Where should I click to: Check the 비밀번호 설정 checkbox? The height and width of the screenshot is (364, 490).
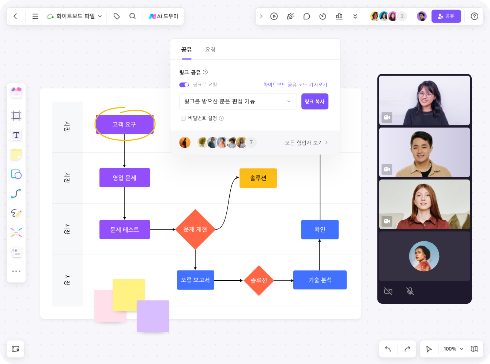point(183,118)
